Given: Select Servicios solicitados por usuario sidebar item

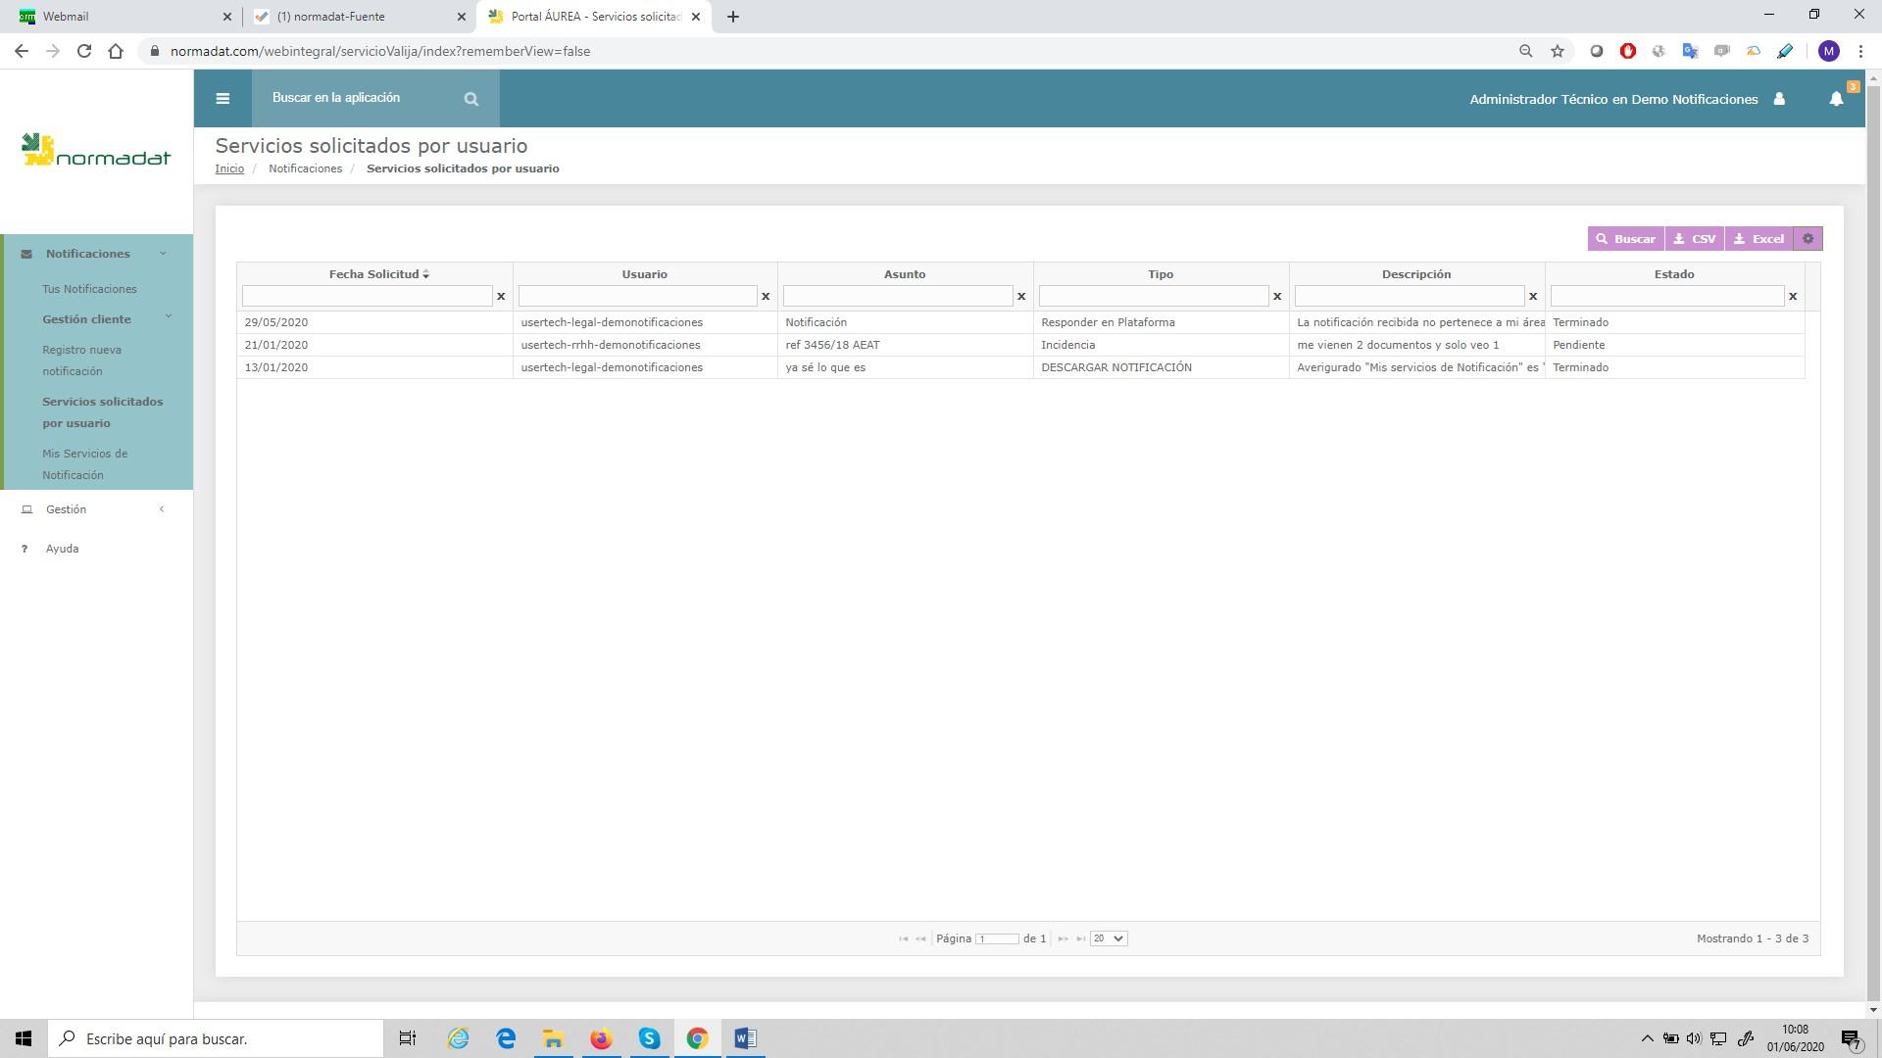Looking at the screenshot, I should (103, 412).
